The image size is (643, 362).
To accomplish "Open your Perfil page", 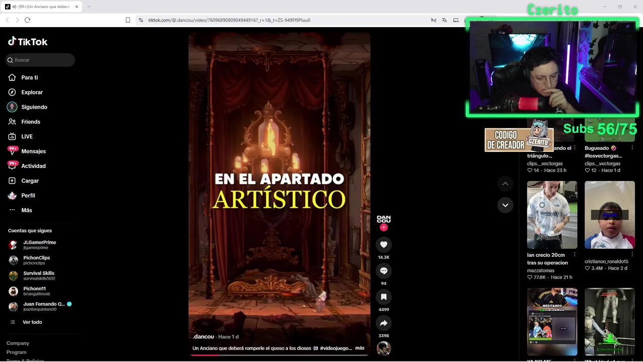I will pos(28,195).
